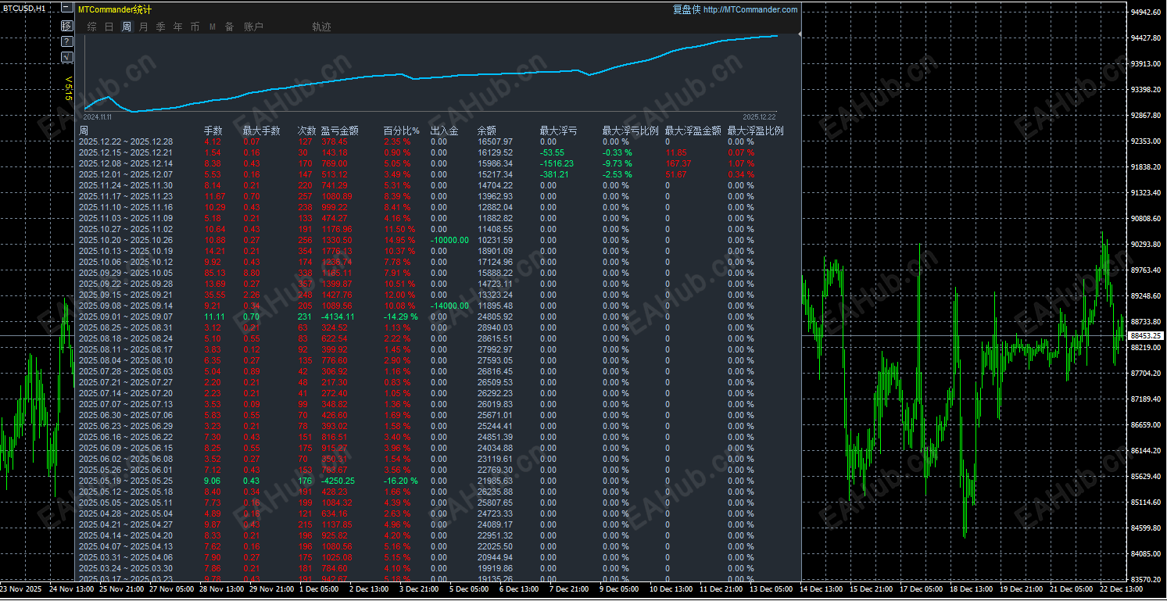Open the 备 notes tab

[x=230, y=27]
